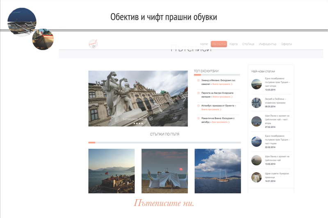Expand the По пътя dropdown menu

[219, 44]
